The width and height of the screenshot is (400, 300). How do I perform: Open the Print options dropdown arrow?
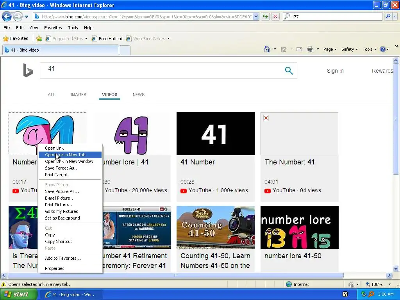click(x=318, y=49)
